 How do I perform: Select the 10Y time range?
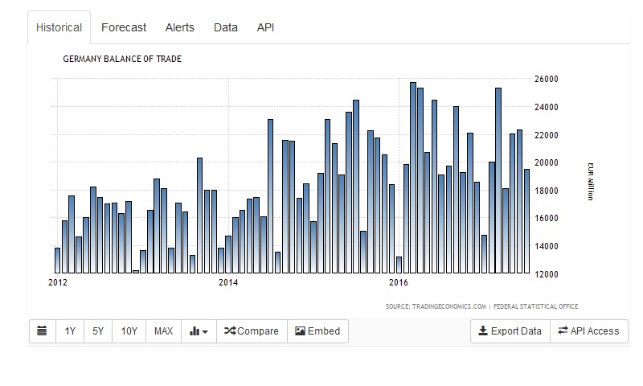(129, 331)
